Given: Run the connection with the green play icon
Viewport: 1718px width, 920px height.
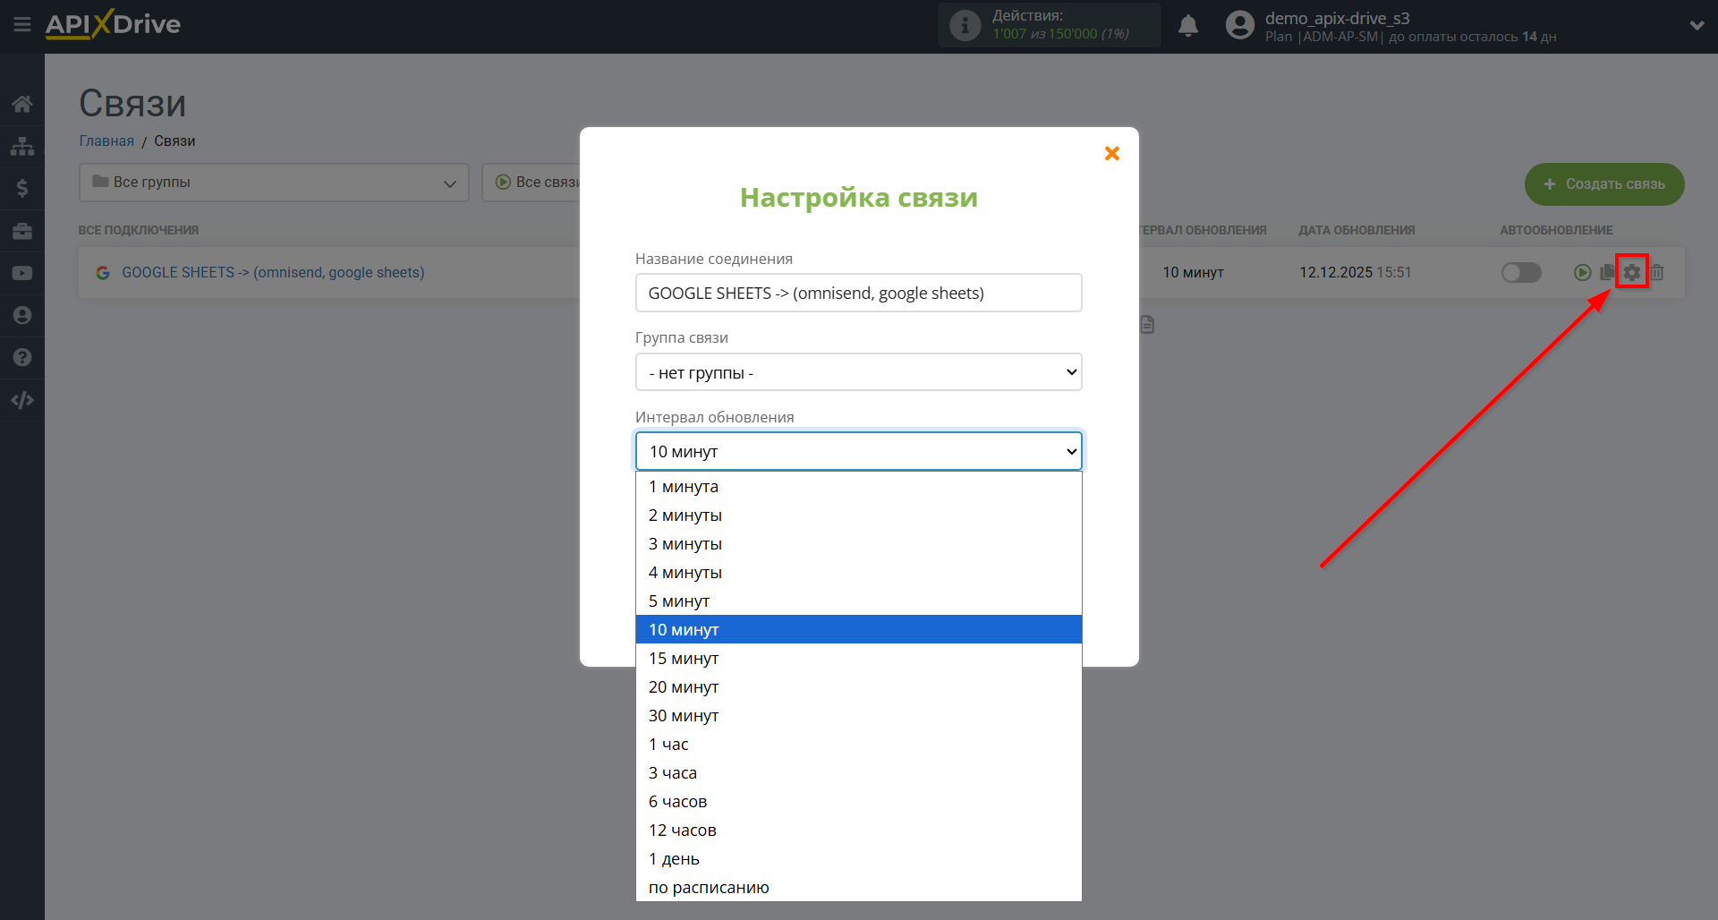Looking at the screenshot, I should pos(1583,272).
